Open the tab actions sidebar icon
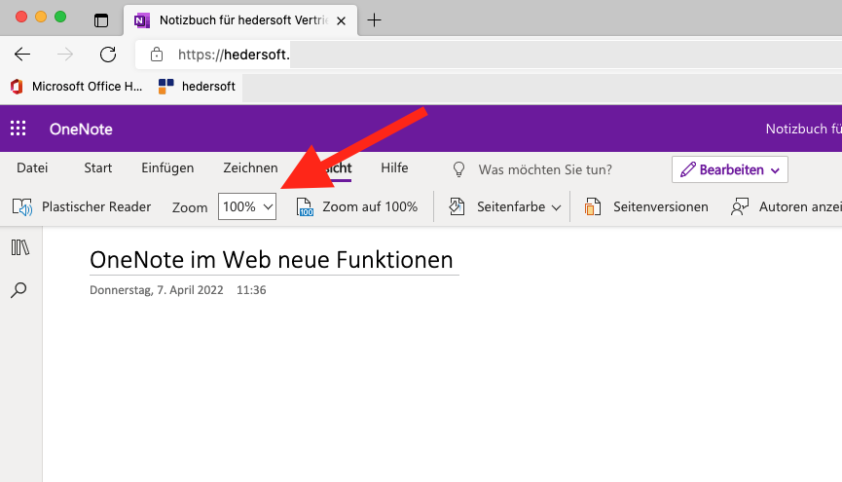 (101, 20)
